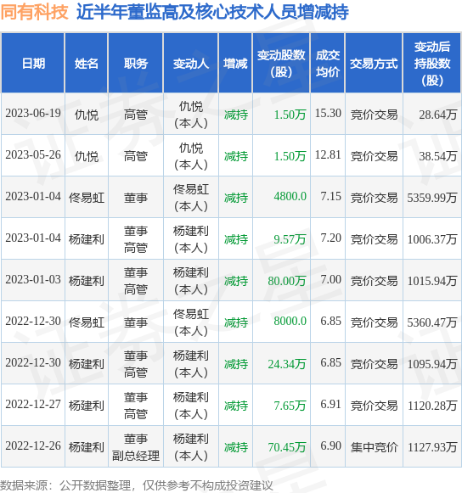Image resolution: width=462 pixels, height=493 pixels.
Task: Click the 变动股数(股) column header
Action: [281, 63]
